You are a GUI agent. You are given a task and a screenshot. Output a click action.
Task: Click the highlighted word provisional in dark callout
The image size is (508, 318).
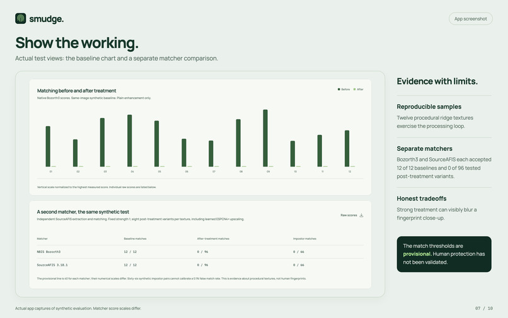click(x=417, y=254)
